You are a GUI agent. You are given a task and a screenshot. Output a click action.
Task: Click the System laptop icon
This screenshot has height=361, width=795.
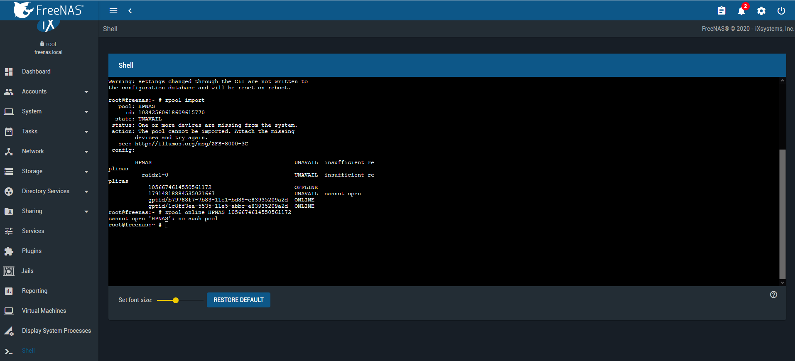click(9, 111)
